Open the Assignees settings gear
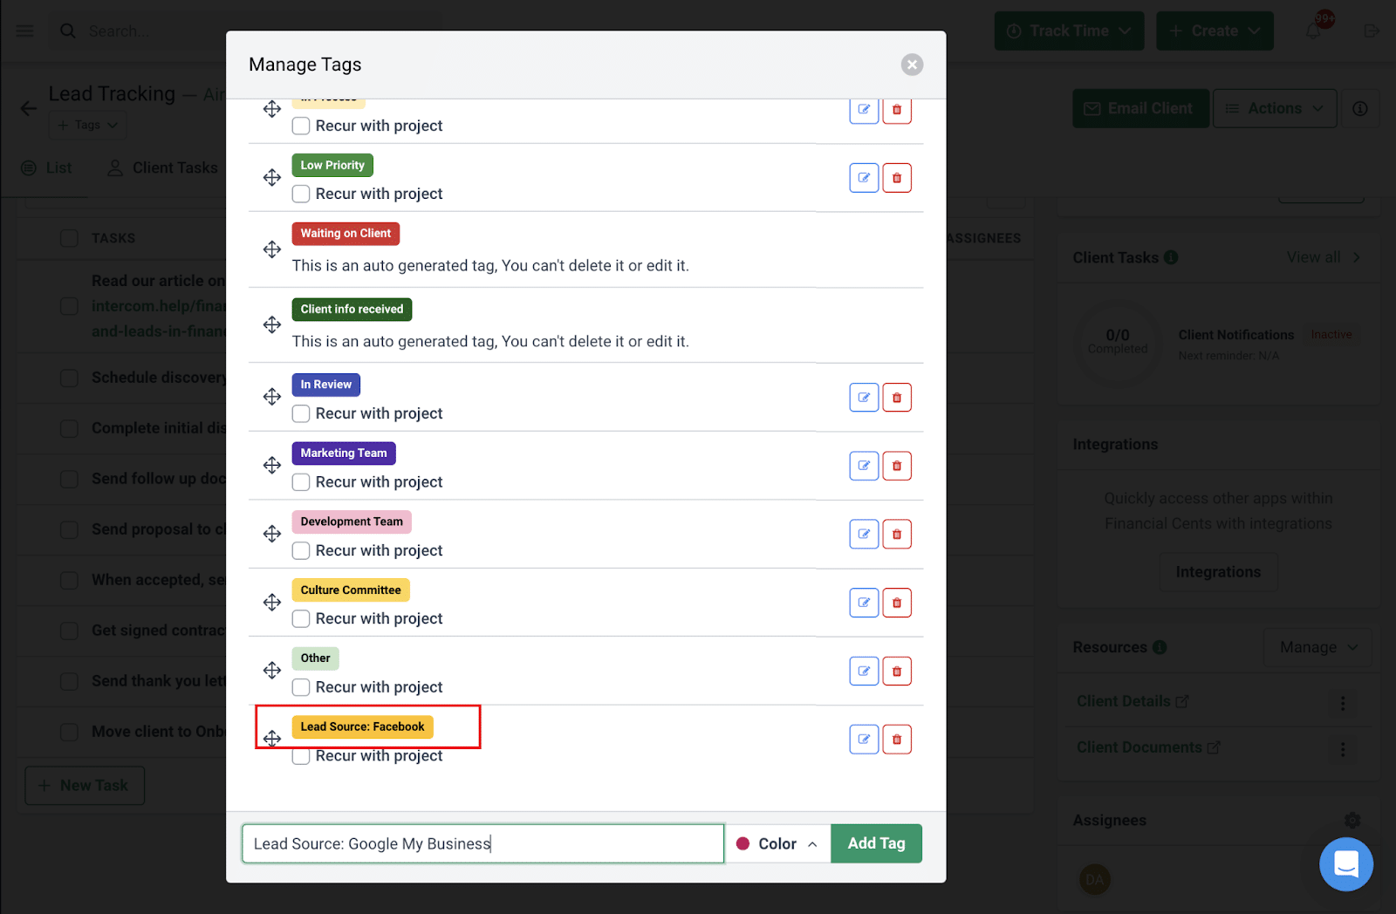1396x914 pixels. pyautogui.click(x=1352, y=820)
